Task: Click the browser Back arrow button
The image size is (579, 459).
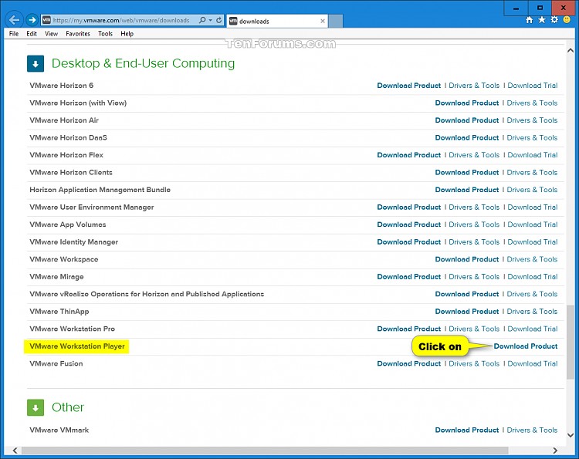Action: coord(14,19)
